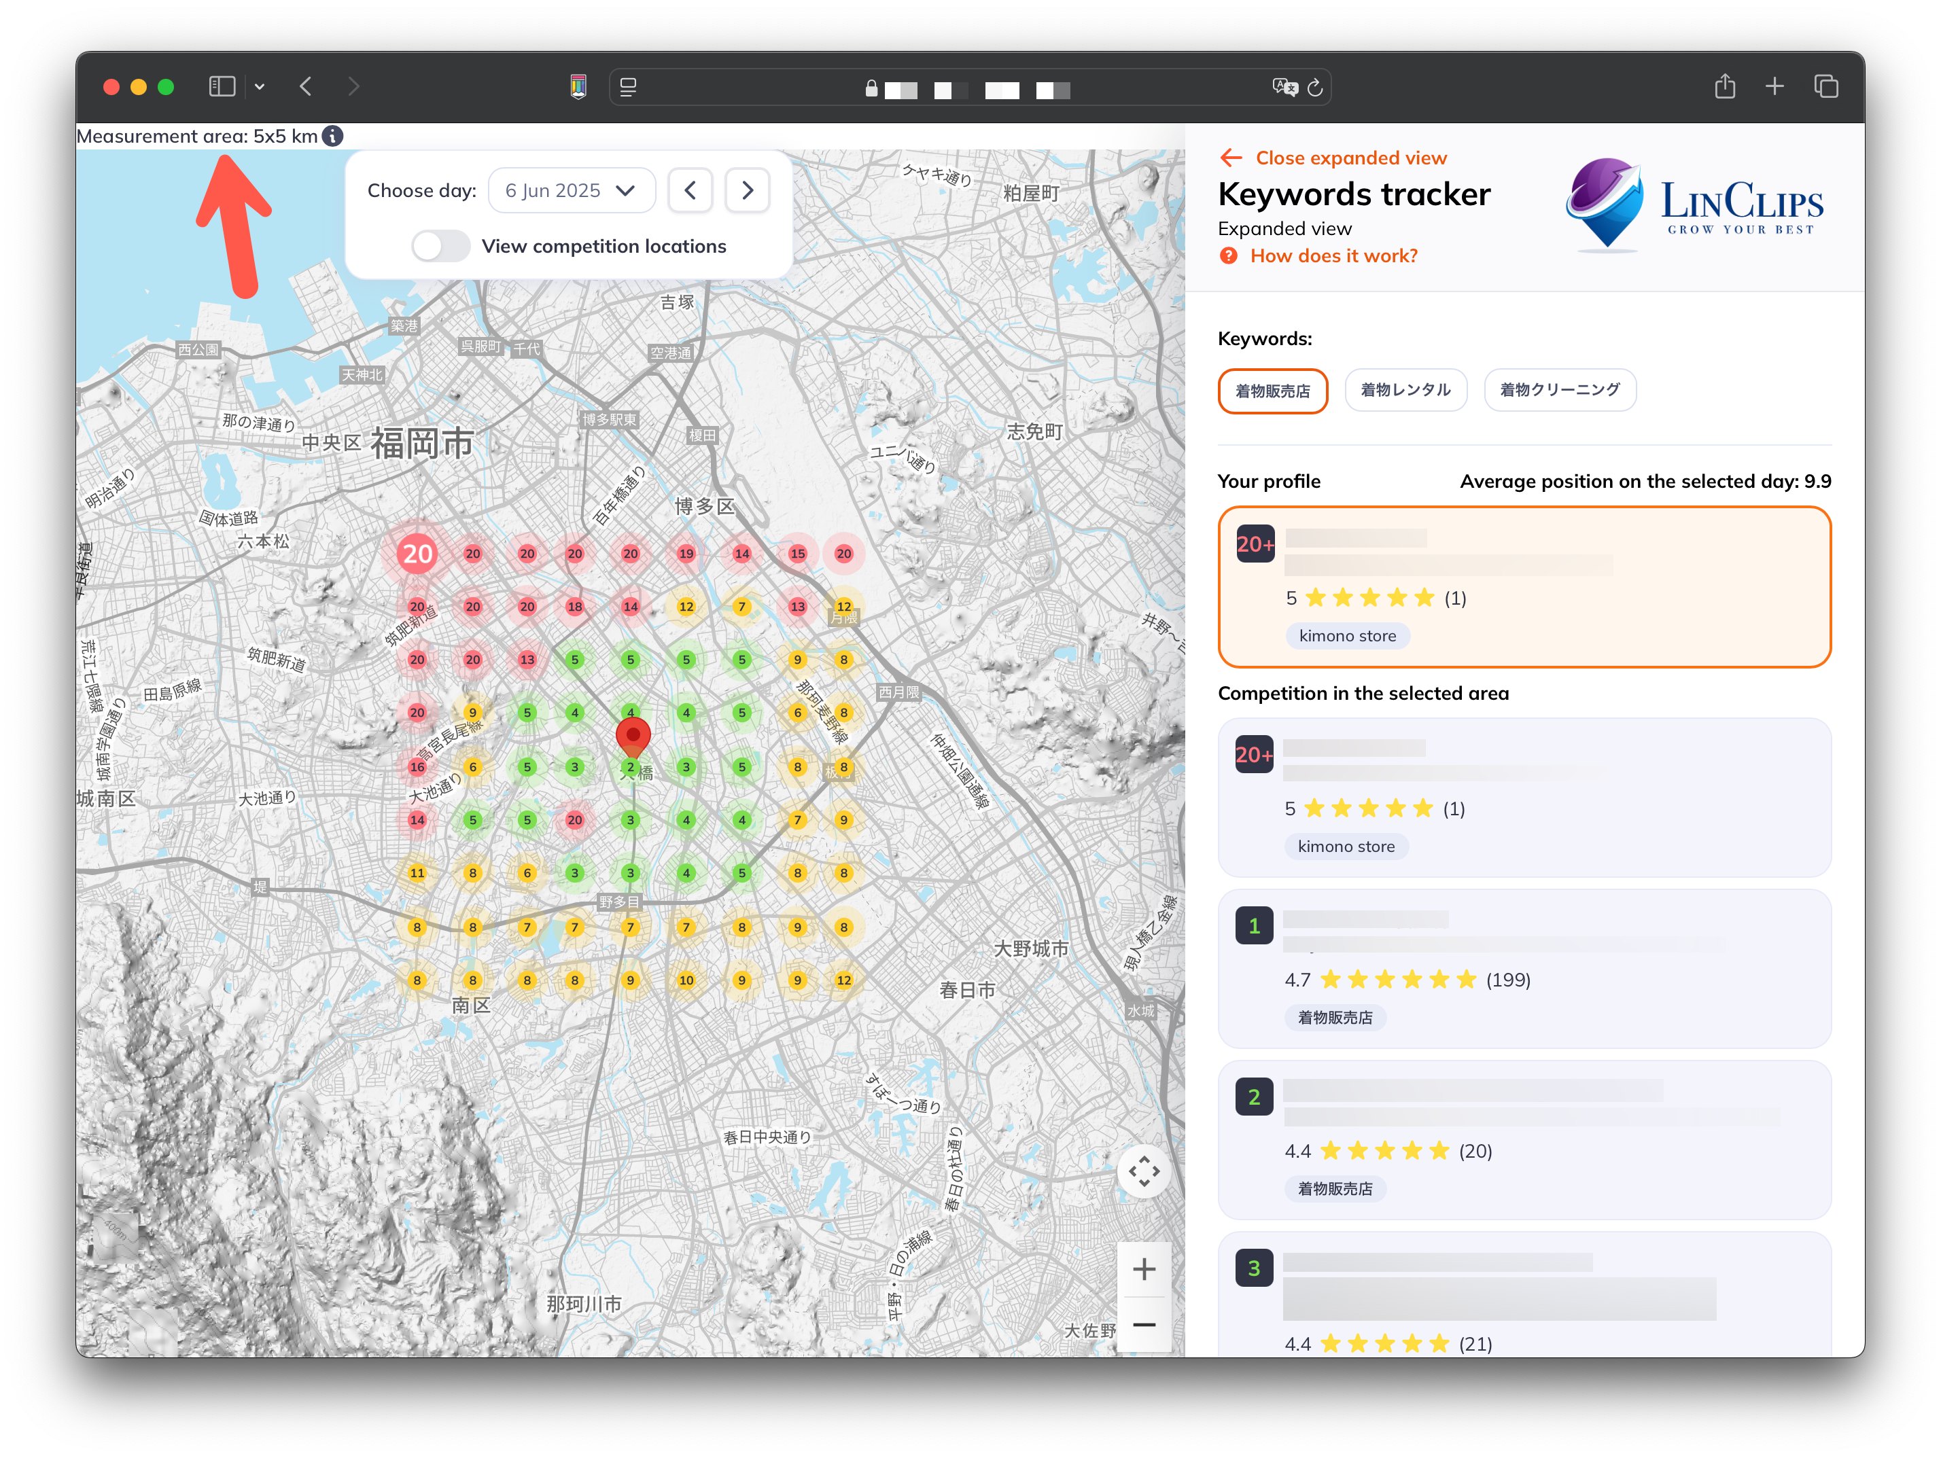1941x1458 pixels.
Task: Toggle the Safari sidebar panel icon
Action: click(x=222, y=86)
